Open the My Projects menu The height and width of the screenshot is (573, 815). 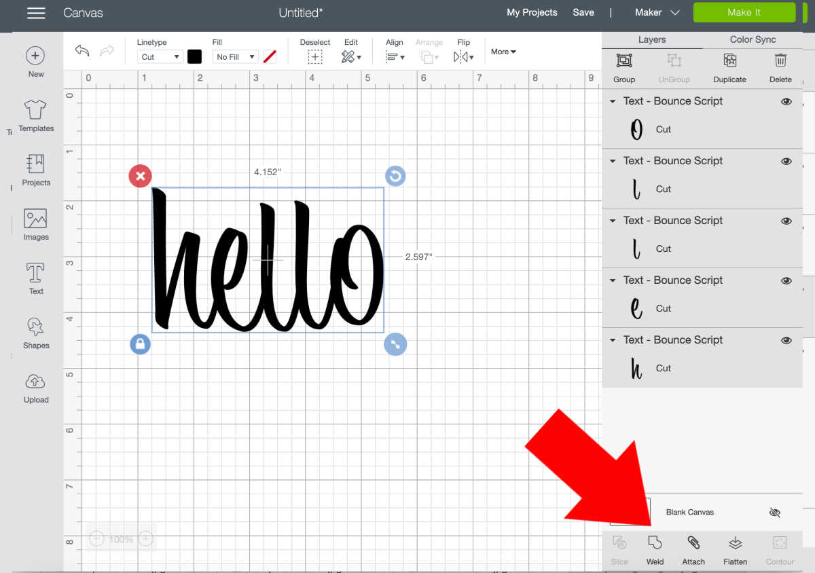(532, 12)
